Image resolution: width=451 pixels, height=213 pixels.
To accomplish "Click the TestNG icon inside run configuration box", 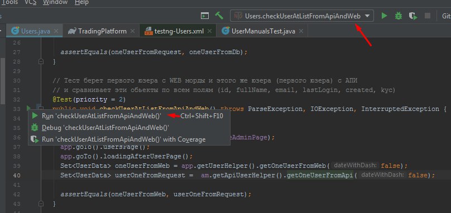I will point(238,16).
